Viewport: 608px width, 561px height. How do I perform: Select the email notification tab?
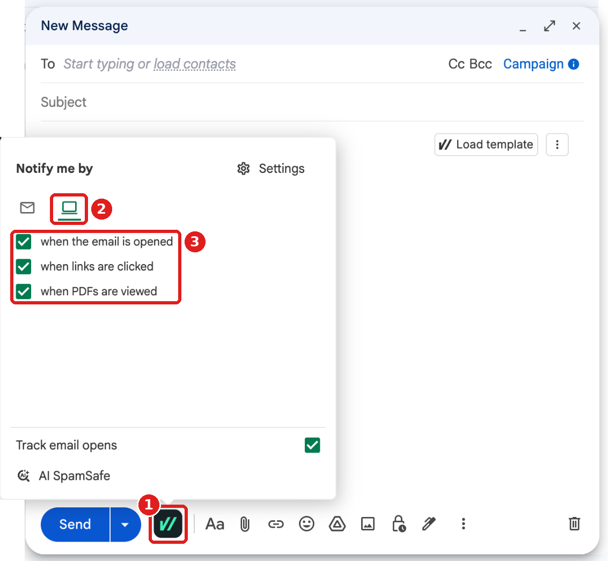click(x=27, y=208)
